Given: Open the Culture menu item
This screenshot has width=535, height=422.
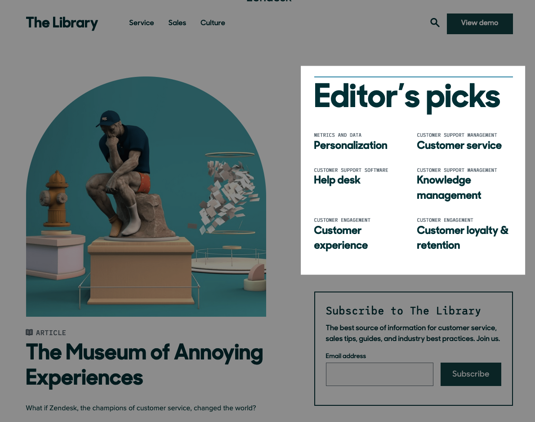Looking at the screenshot, I should coord(213,23).
